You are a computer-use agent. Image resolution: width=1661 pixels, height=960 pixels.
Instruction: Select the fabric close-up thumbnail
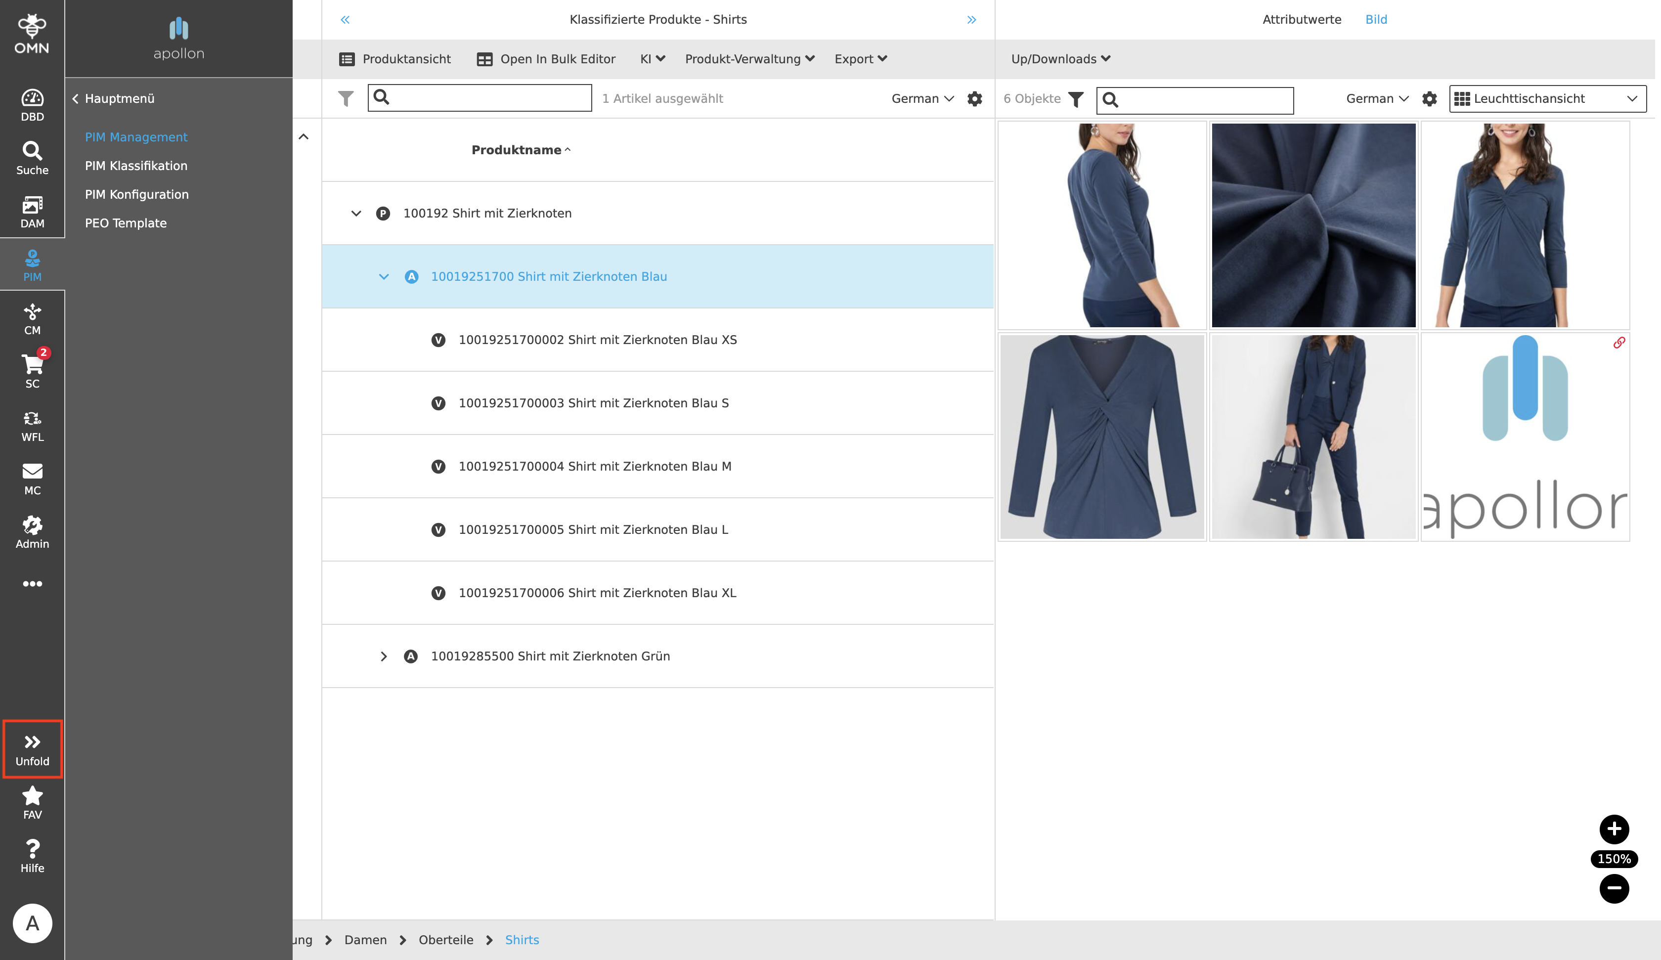(1313, 225)
